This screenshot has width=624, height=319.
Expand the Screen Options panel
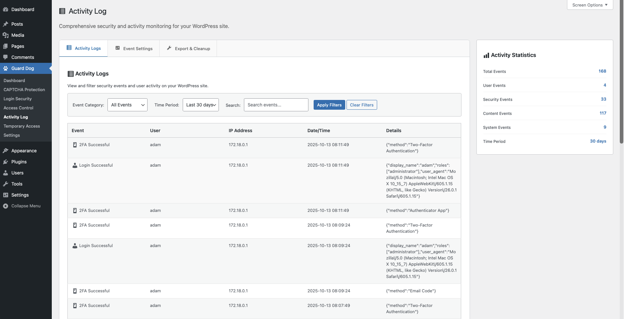click(x=589, y=5)
